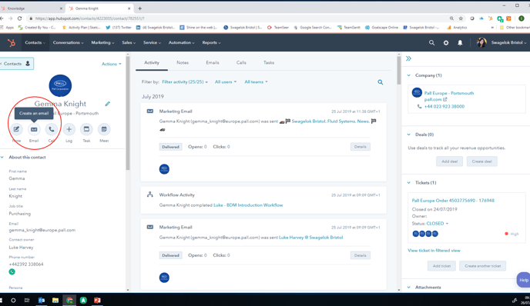The width and height of the screenshot is (530, 306).
Task: Open the Automation navigation menu
Action: 182,42
